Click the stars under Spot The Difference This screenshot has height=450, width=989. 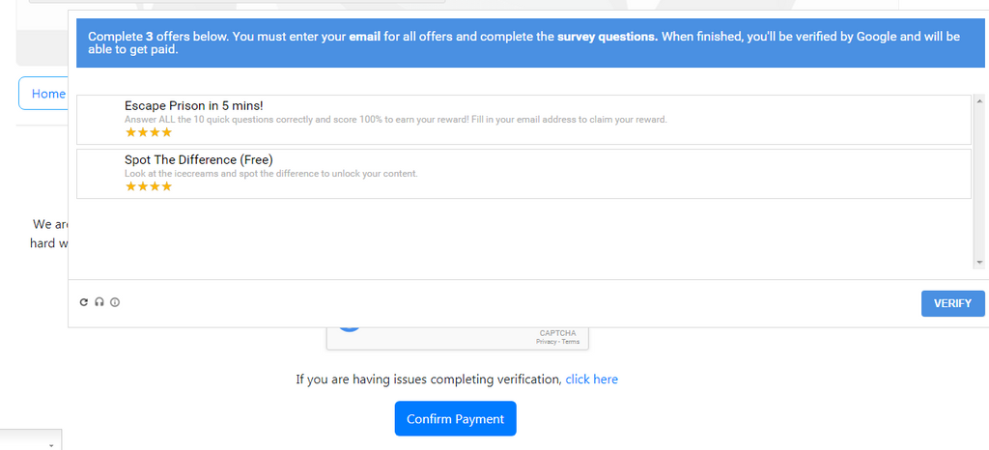148,186
